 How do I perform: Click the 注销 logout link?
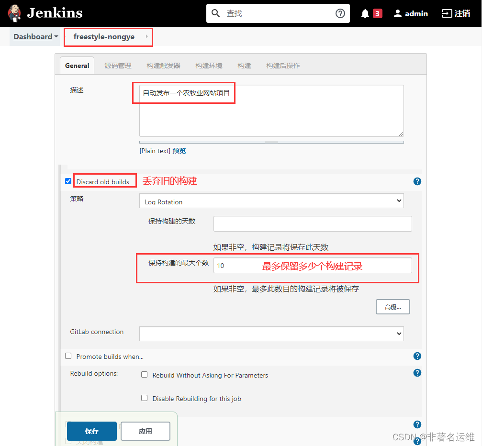tap(462, 13)
